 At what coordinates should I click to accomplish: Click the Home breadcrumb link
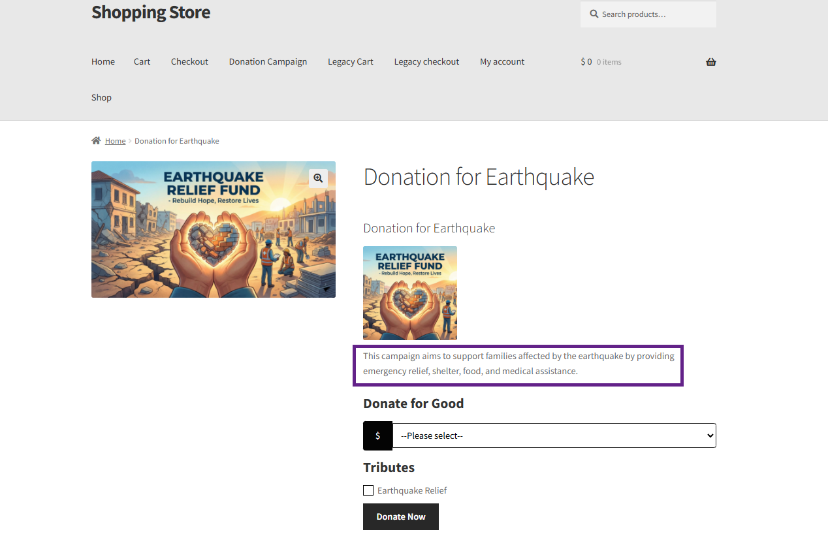(x=115, y=141)
